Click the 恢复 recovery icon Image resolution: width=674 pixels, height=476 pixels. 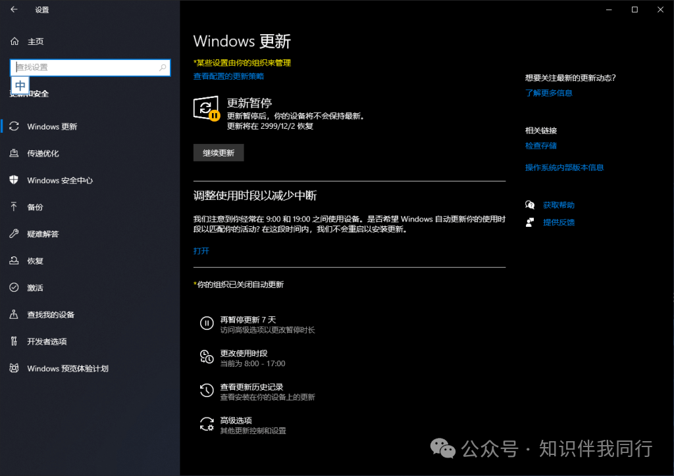(x=14, y=260)
